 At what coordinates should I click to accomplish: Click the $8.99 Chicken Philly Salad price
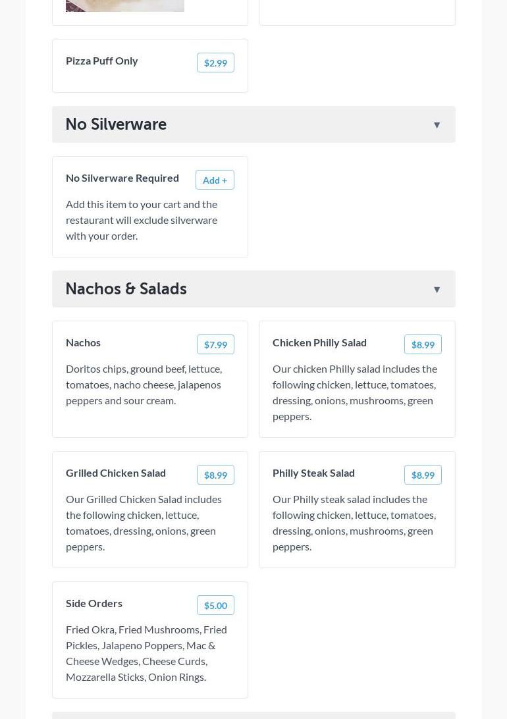tap(423, 344)
